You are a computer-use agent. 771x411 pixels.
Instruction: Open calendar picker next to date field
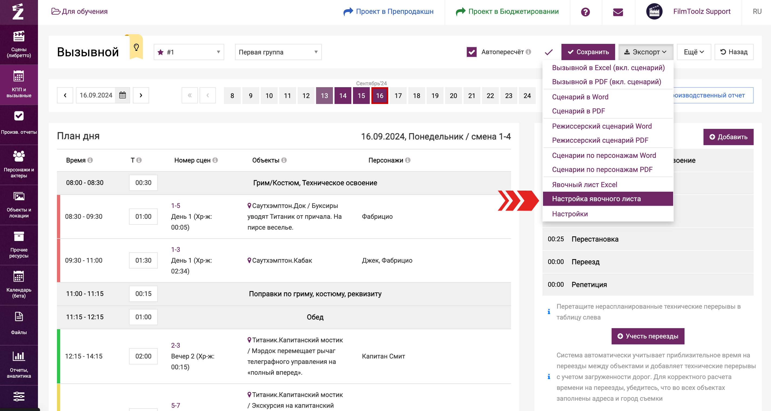tap(123, 95)
